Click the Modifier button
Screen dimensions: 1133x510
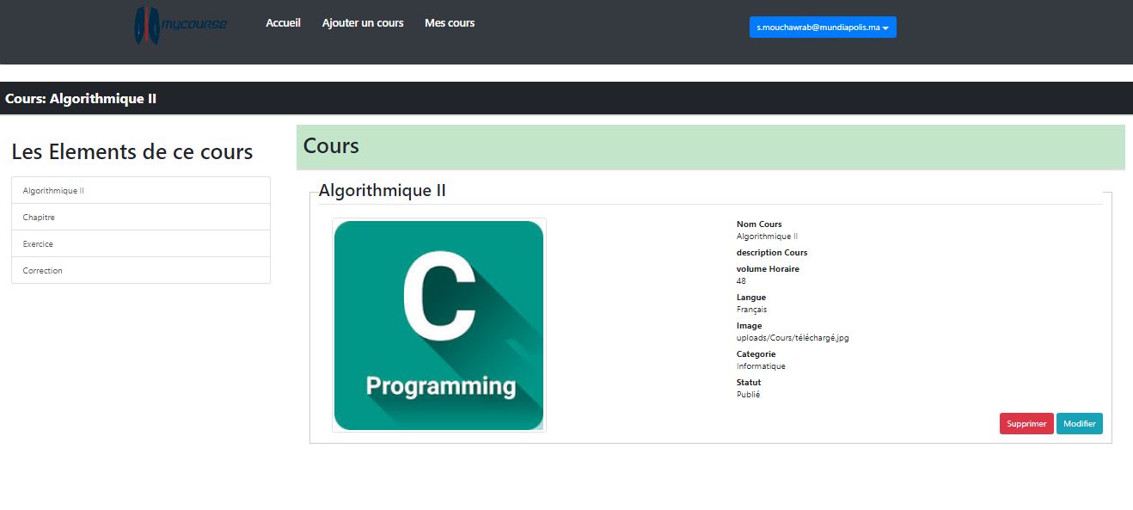1080,424
